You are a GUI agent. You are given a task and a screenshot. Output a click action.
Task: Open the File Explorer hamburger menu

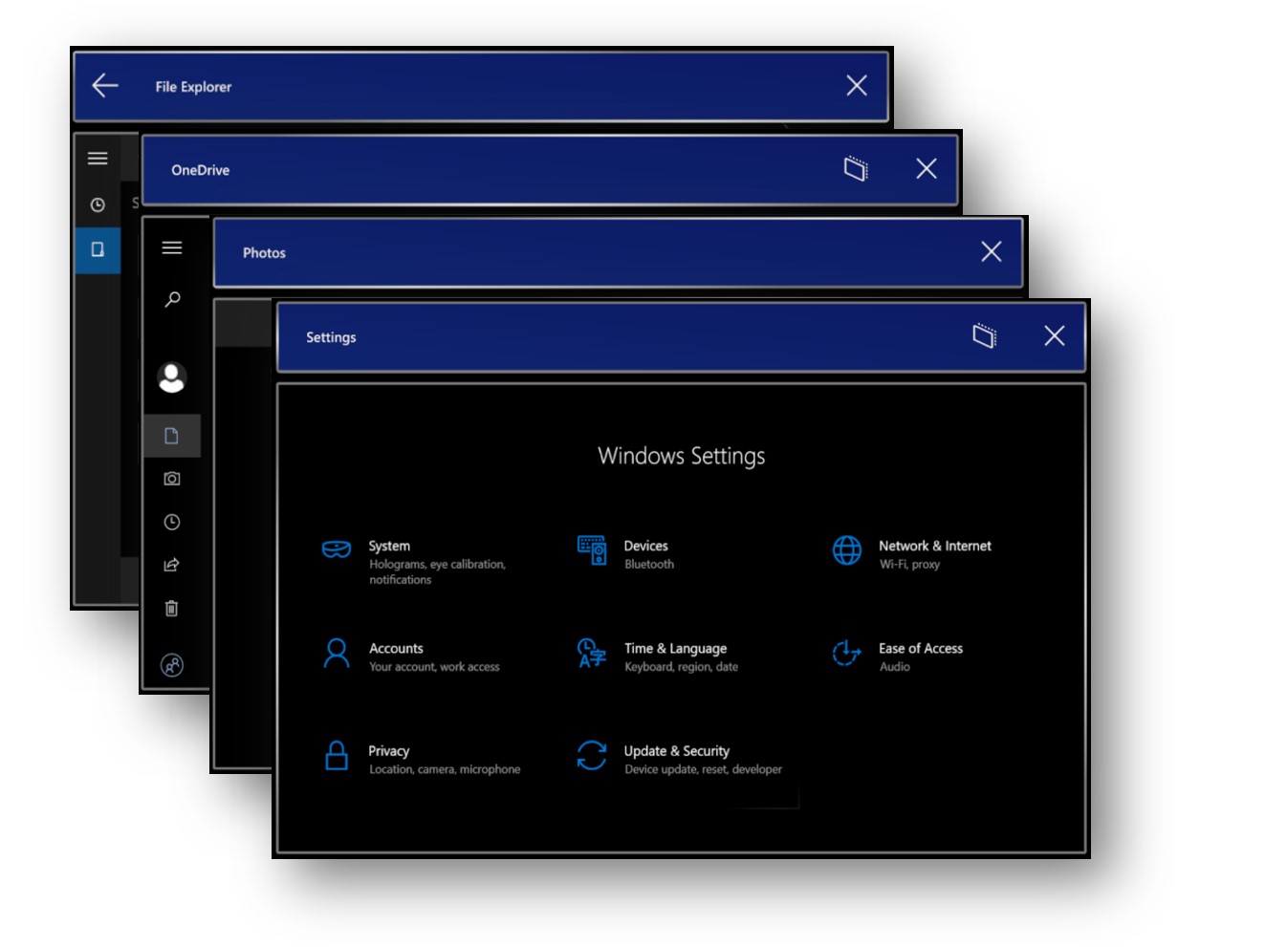click(98, 159)
